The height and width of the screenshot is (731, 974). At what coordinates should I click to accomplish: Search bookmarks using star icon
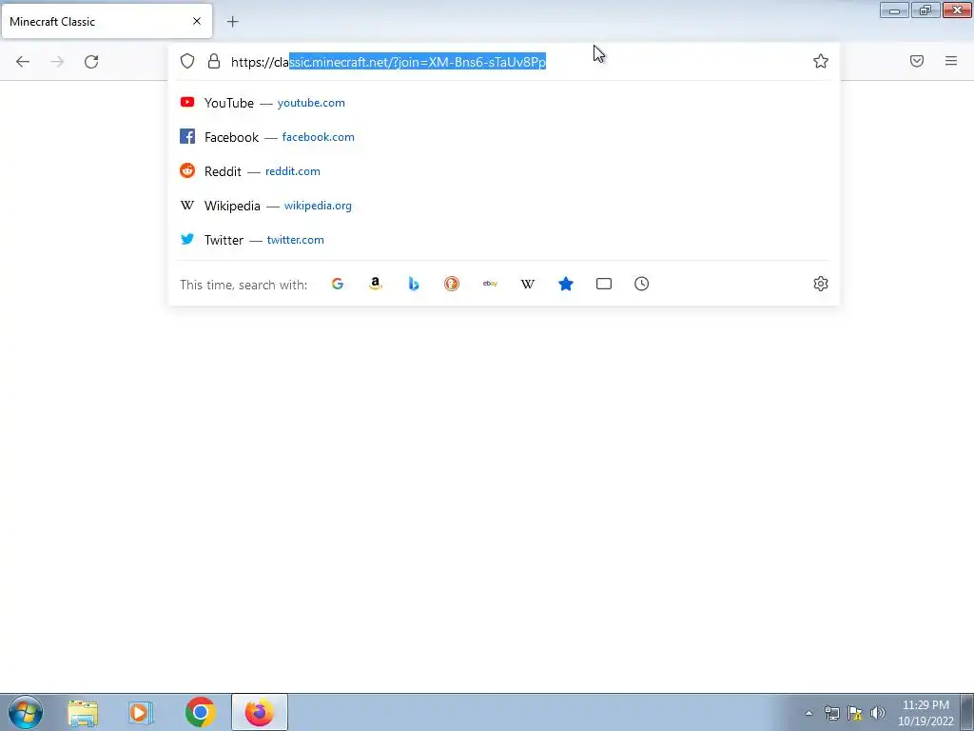click(566, 284)
